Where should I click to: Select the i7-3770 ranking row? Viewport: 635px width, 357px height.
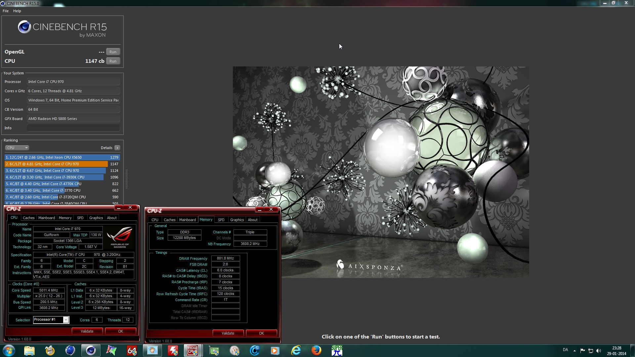[62, 190]
